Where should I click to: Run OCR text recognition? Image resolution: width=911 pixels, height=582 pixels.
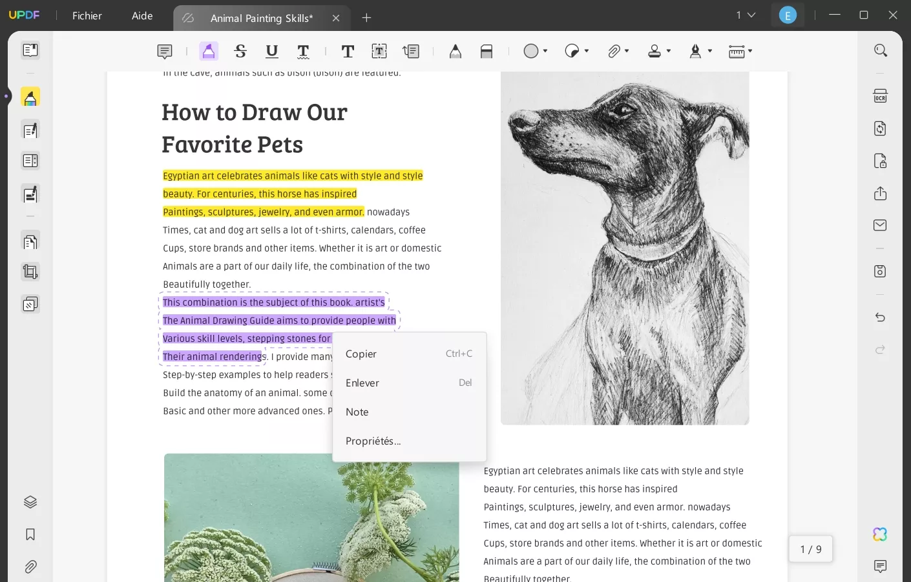[x=880, y=96]
